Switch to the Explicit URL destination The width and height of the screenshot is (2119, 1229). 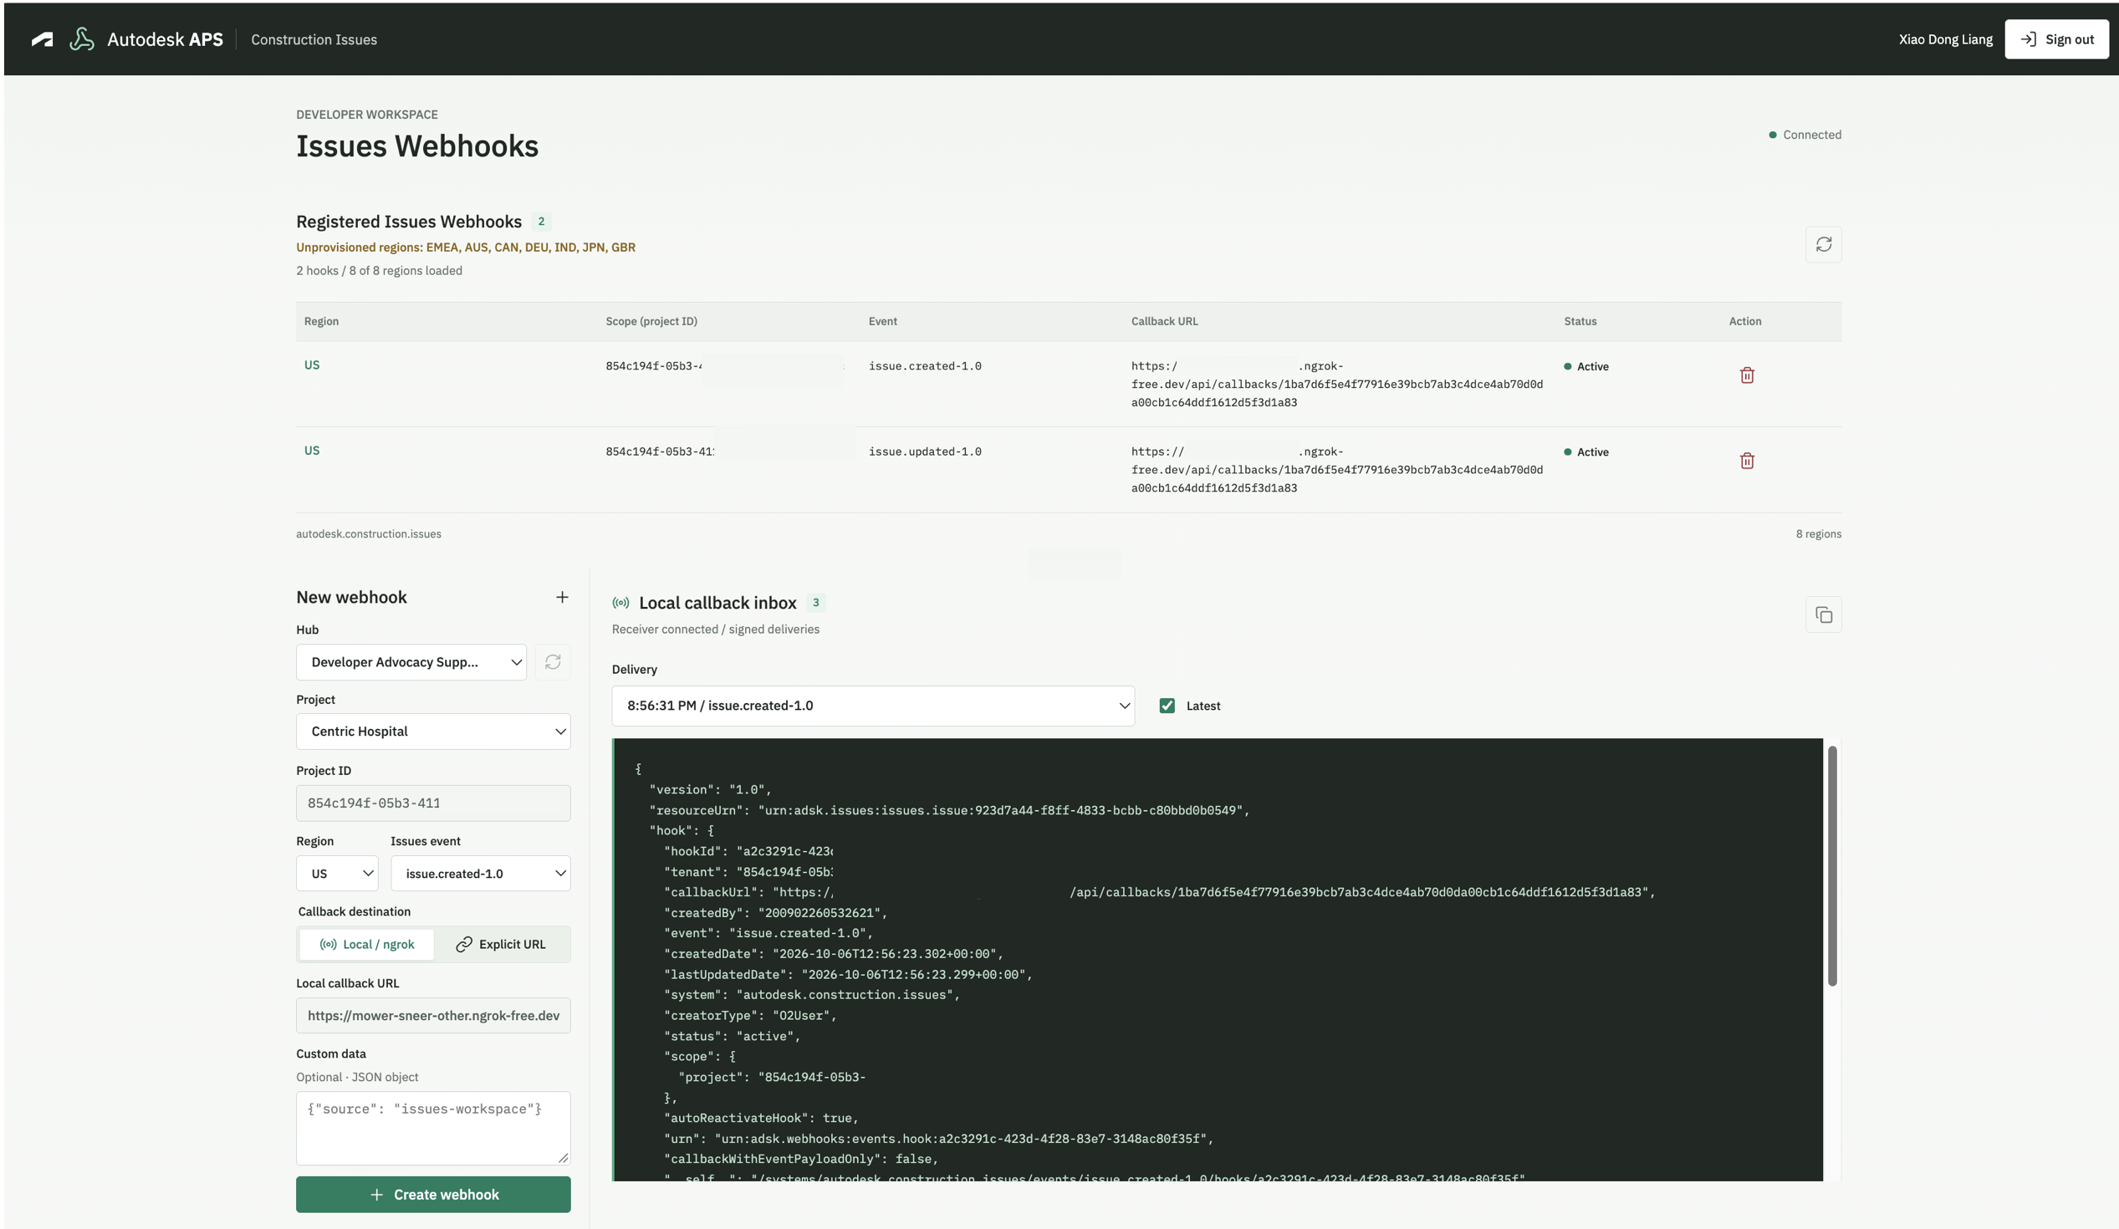501,945
